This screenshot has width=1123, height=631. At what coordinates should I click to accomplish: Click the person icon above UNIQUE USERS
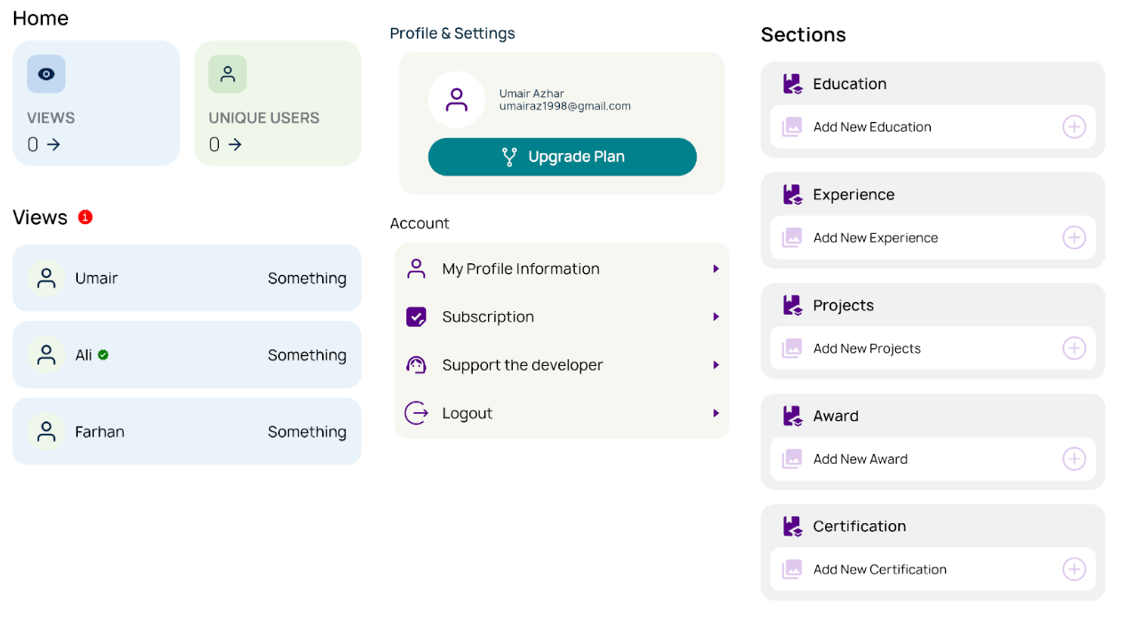[228, 74]
